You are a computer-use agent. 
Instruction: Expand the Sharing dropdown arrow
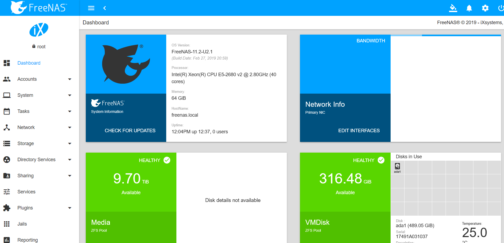point(70,176)
